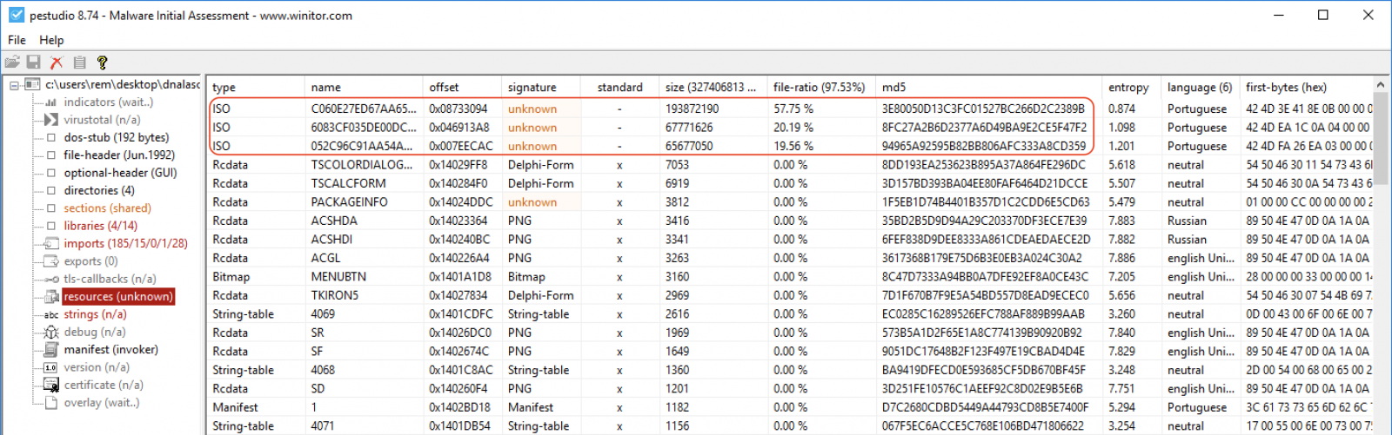Open the Help menu
This screenshot has width=1392, height=435.
[51, 40]
